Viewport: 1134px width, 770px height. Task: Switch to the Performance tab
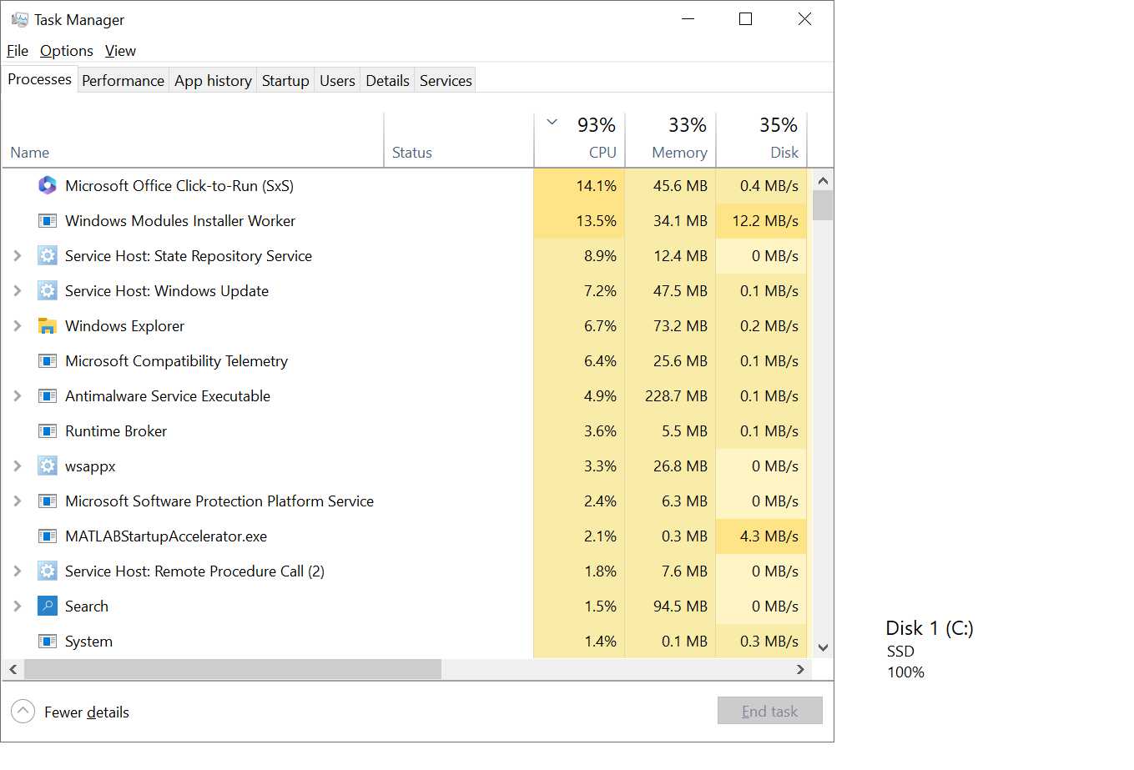pos(123,79)
